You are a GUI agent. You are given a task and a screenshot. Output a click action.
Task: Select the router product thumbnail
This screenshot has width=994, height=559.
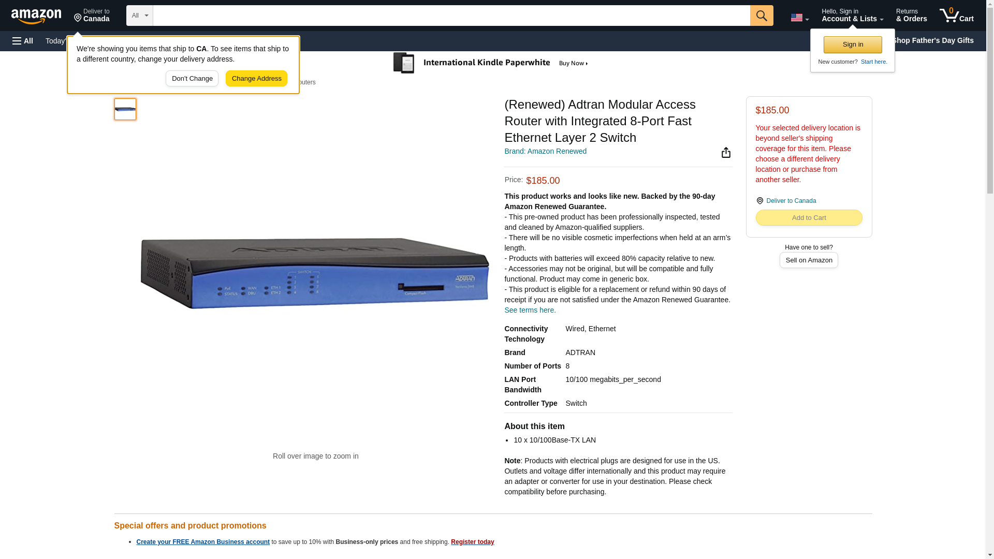(x=125, y=109)
